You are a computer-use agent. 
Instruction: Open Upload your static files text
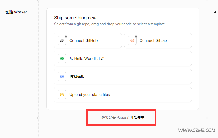[90, 95]
